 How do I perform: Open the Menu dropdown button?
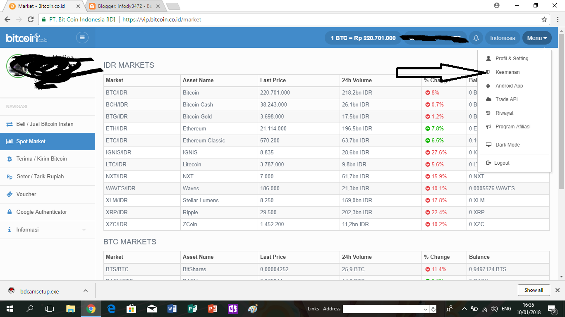click(x=537, y=38)
